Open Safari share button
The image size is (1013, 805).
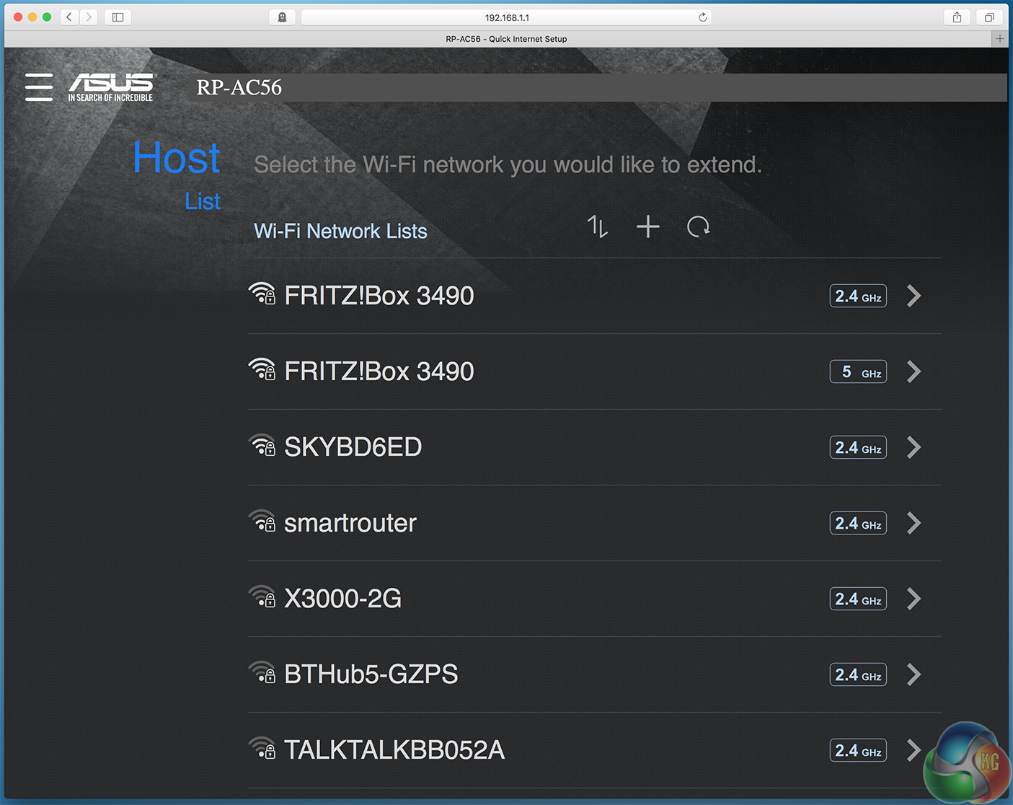957,17
